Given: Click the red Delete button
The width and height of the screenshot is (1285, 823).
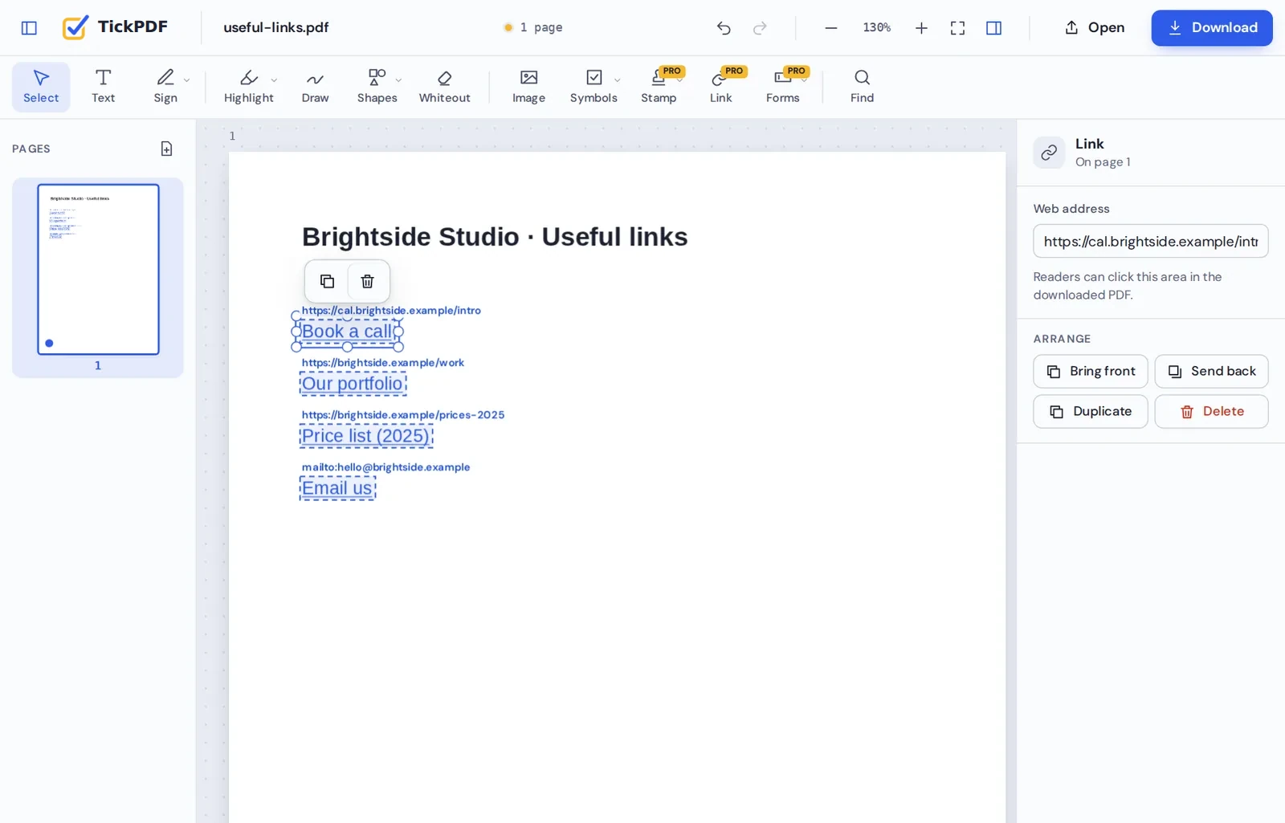Looking at the screenshot, I should pyautogui.click(x=1211, y=411).
